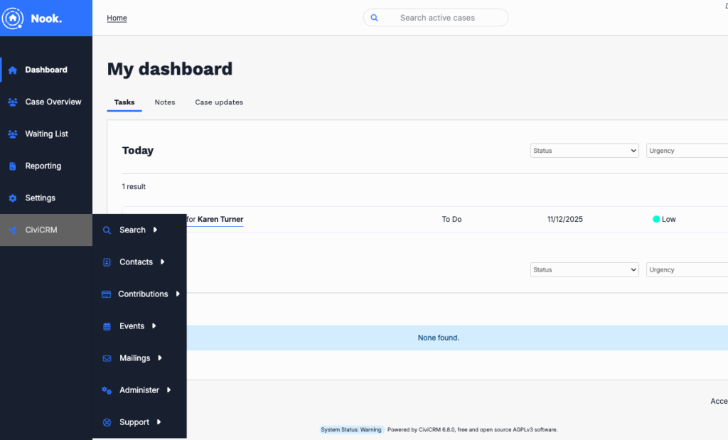Open the Urgency dropdown under Today
The image size is (728, 440).
click(687, 151)
